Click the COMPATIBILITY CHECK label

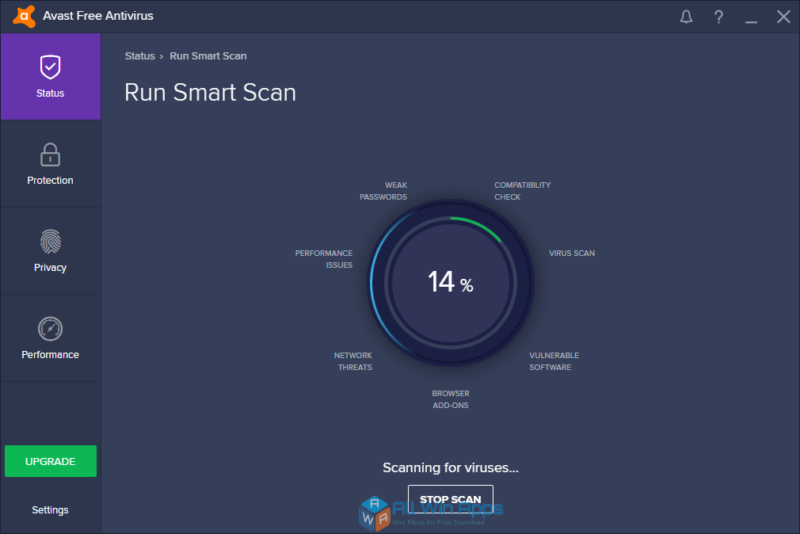point(523,191)
